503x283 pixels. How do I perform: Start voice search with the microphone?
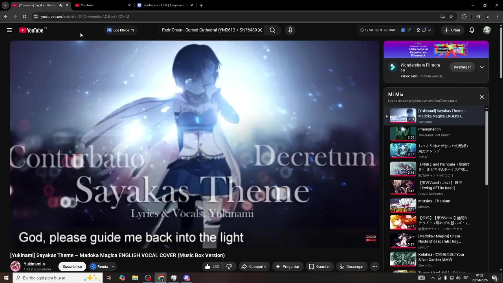[x=290, y=30]
